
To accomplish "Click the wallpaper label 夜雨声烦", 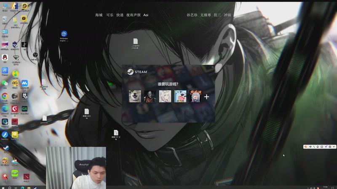I will coord(133,15).
